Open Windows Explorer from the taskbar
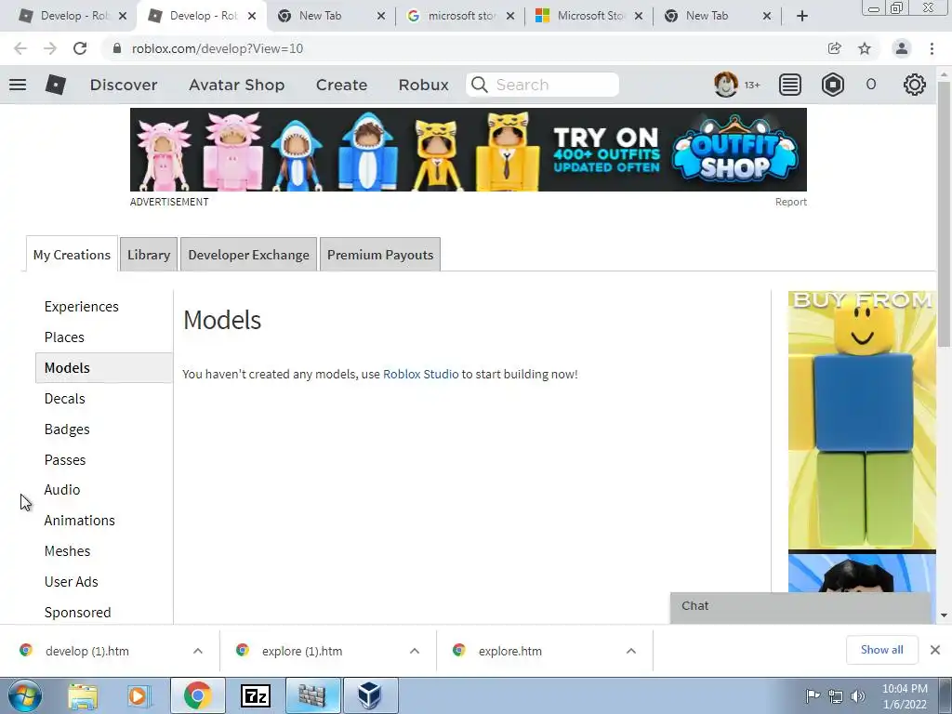952x714 pixels. click(83, 695)
